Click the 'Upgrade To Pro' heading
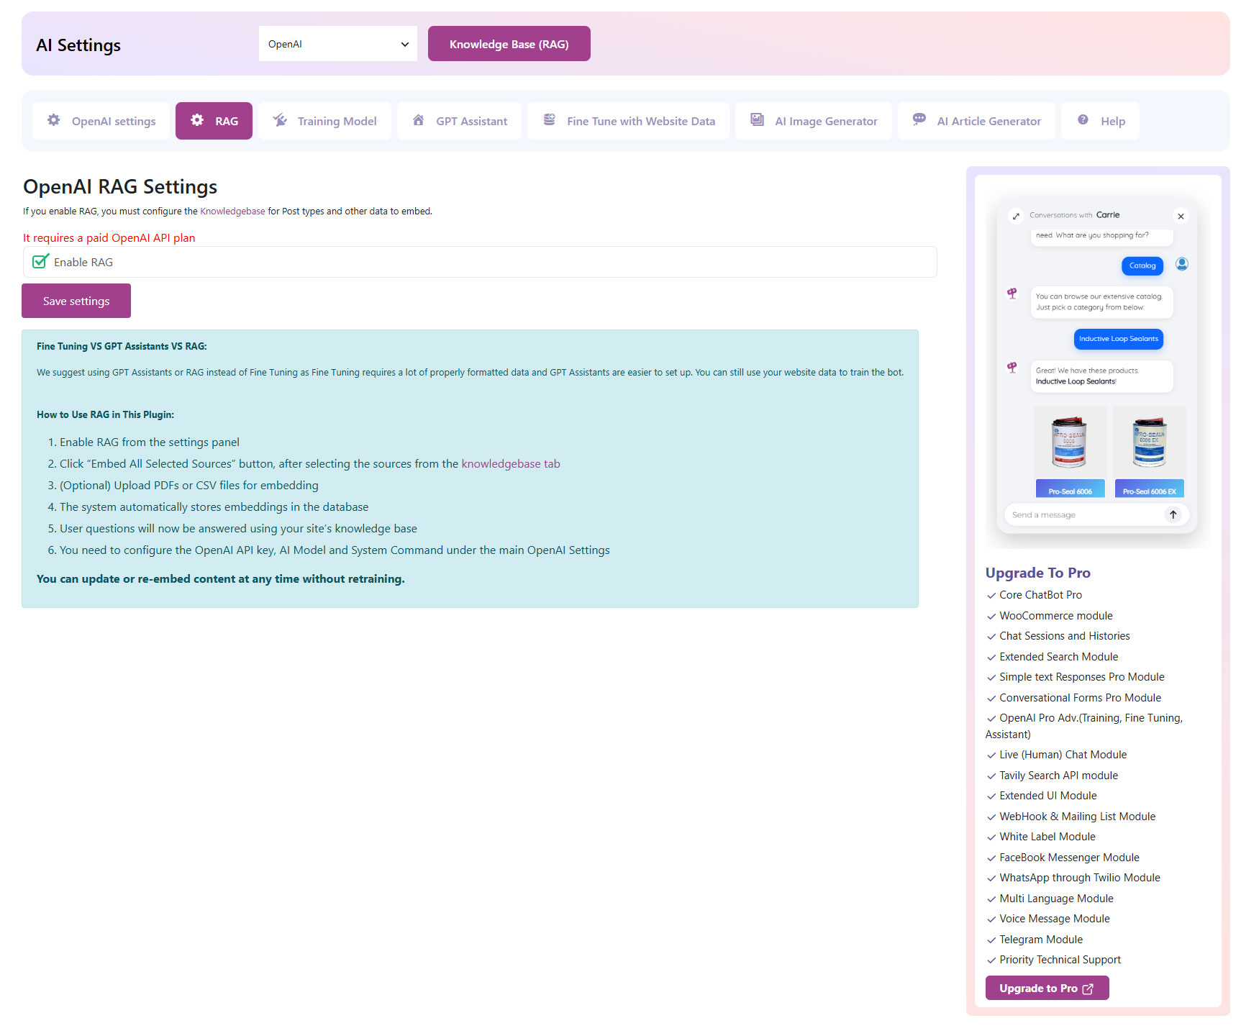The image size is (1259, 1036). coord(1037,573)
